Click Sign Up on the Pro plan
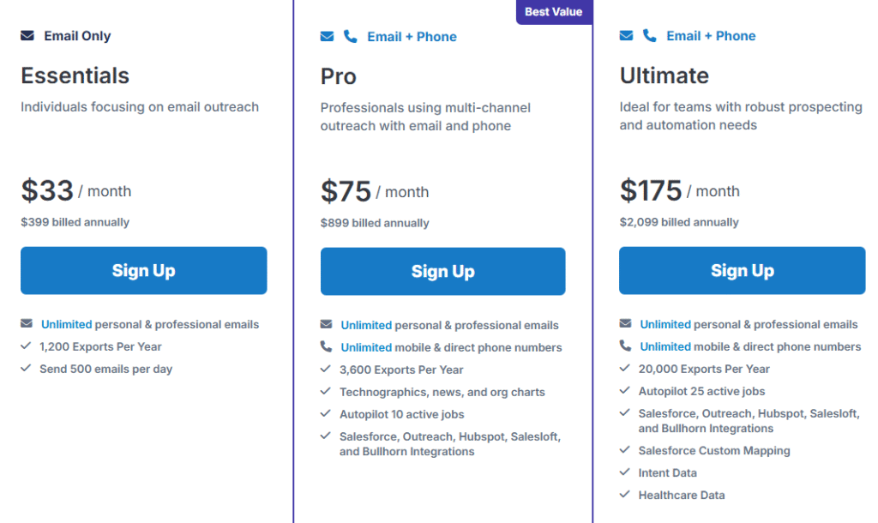Image resolution: width=878 pixels, height=523 pixels. pyautogui.click(x=442, y=270)
